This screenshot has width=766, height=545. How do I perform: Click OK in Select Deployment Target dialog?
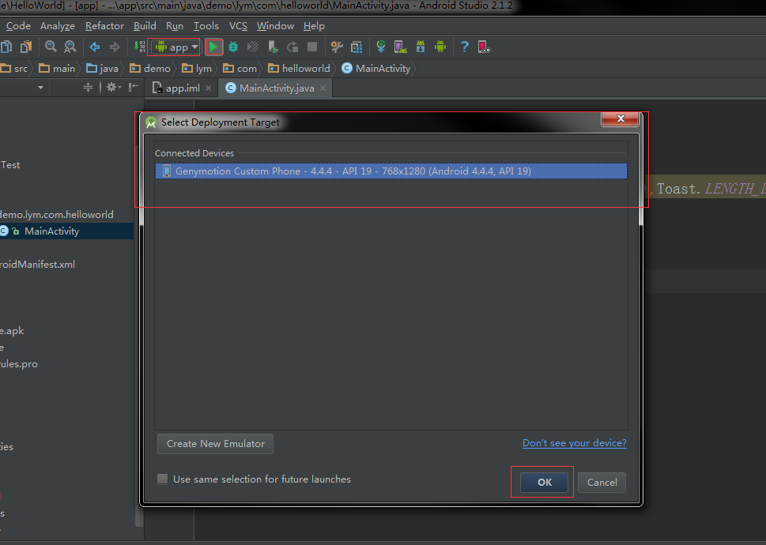[x=544, y=482]
